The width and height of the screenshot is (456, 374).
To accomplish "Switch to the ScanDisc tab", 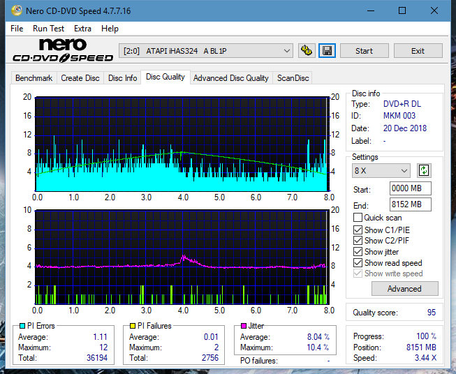I will [x=293, y=78].
